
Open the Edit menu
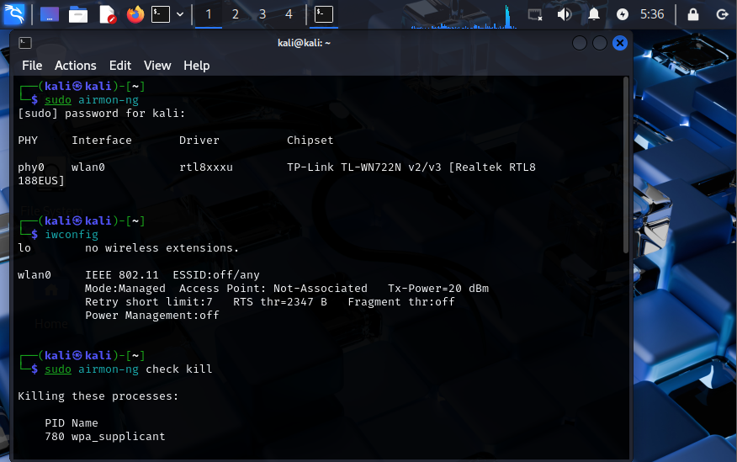[x=120, y=66]
